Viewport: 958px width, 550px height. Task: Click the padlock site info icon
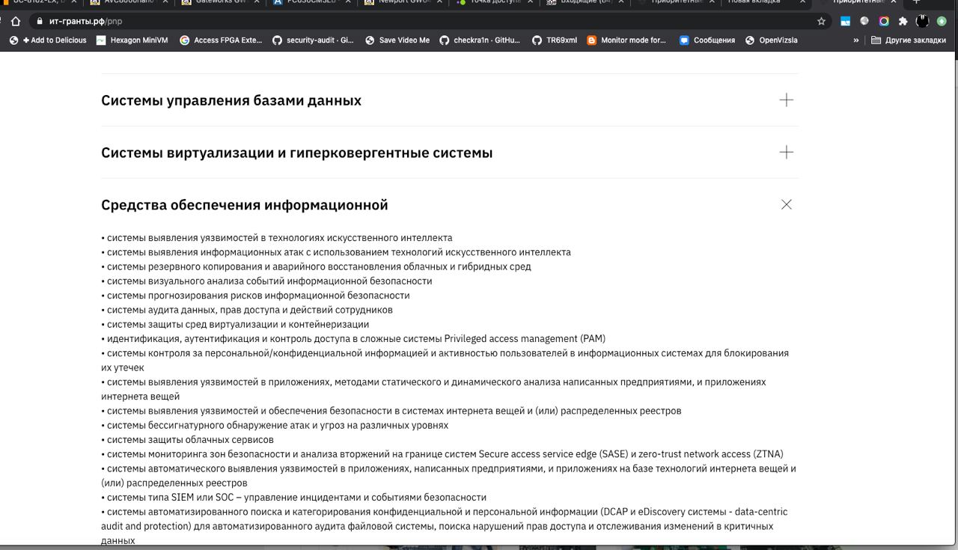[x=40, y=22]
